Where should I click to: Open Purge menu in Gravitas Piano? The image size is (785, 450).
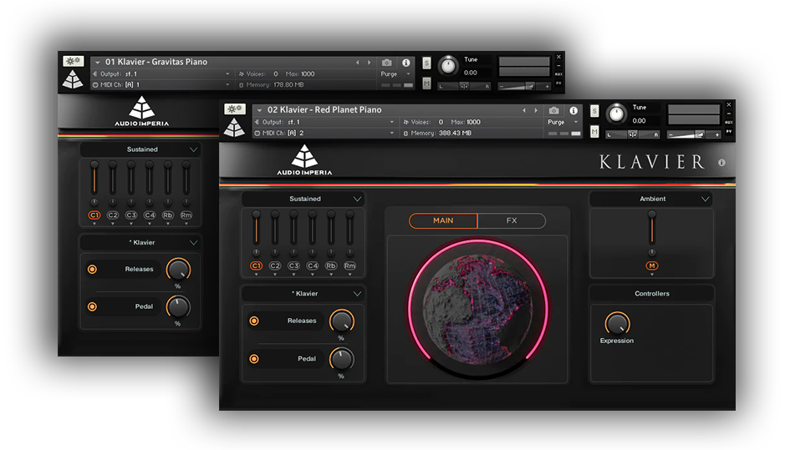395,74
